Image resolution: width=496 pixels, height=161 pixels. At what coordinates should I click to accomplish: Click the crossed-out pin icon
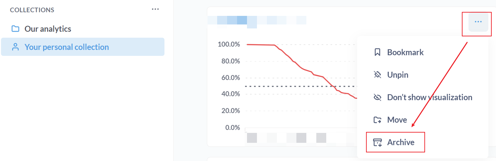(377, 75)
